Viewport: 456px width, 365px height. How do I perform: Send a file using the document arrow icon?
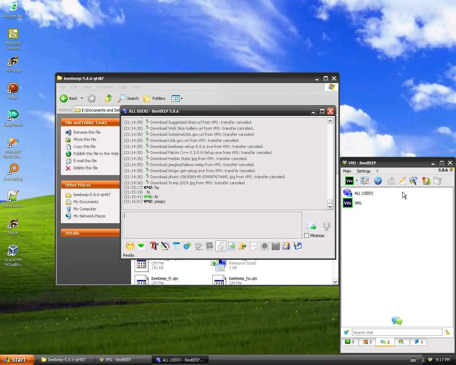click(232, 246)
